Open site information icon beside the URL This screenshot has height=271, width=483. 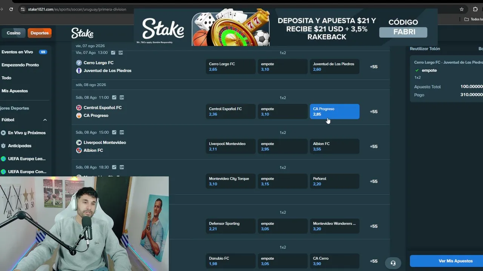point(23,9)
